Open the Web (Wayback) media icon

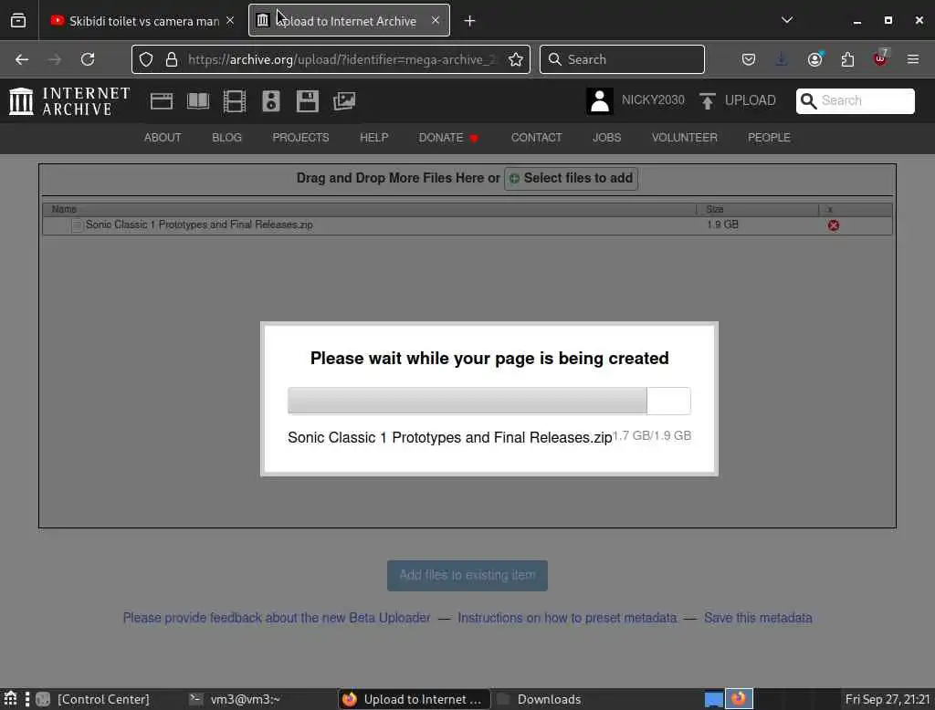162,101
